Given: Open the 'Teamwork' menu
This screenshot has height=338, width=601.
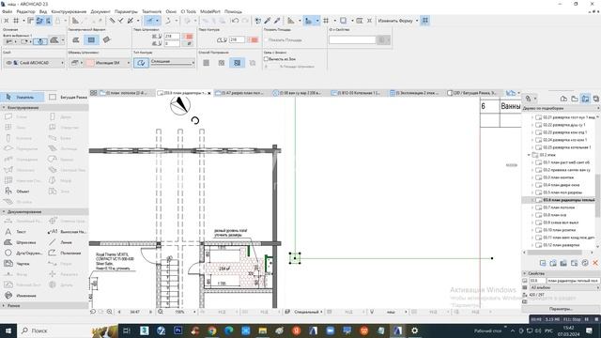Looking at the screenshot, I should point(152,11).
